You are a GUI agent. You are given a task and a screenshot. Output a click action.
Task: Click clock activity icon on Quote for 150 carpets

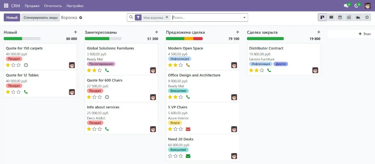[26, 65]
